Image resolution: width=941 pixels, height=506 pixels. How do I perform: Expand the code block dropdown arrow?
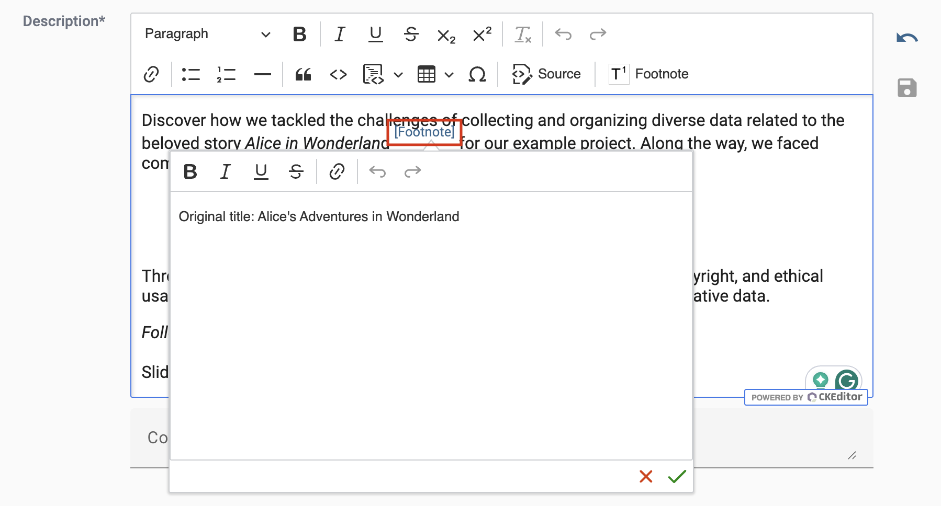coord(399,75)
